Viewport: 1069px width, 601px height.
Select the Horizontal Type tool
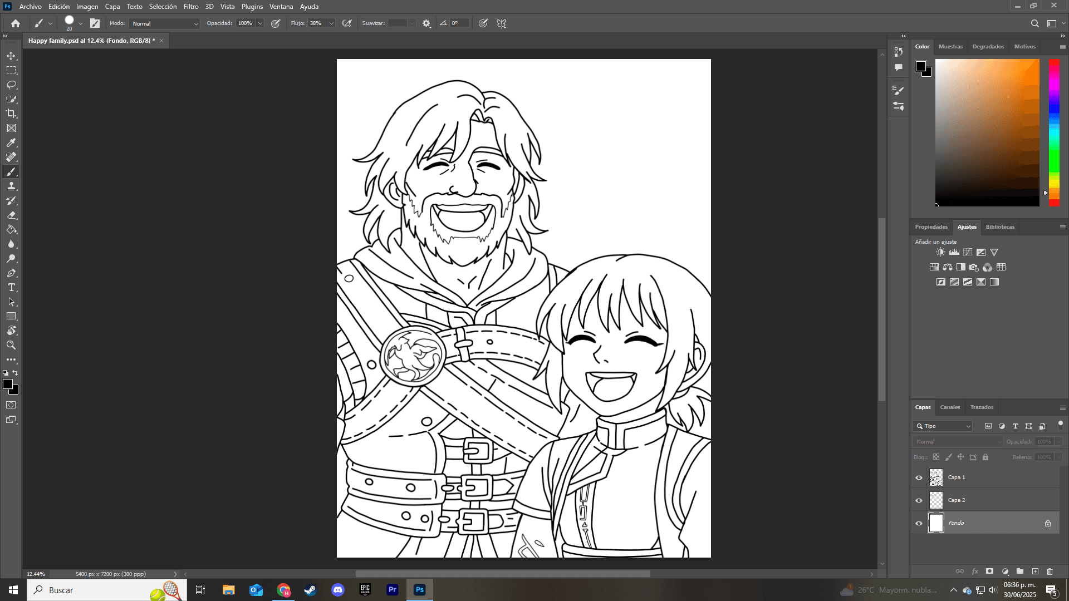click(11, 287)
